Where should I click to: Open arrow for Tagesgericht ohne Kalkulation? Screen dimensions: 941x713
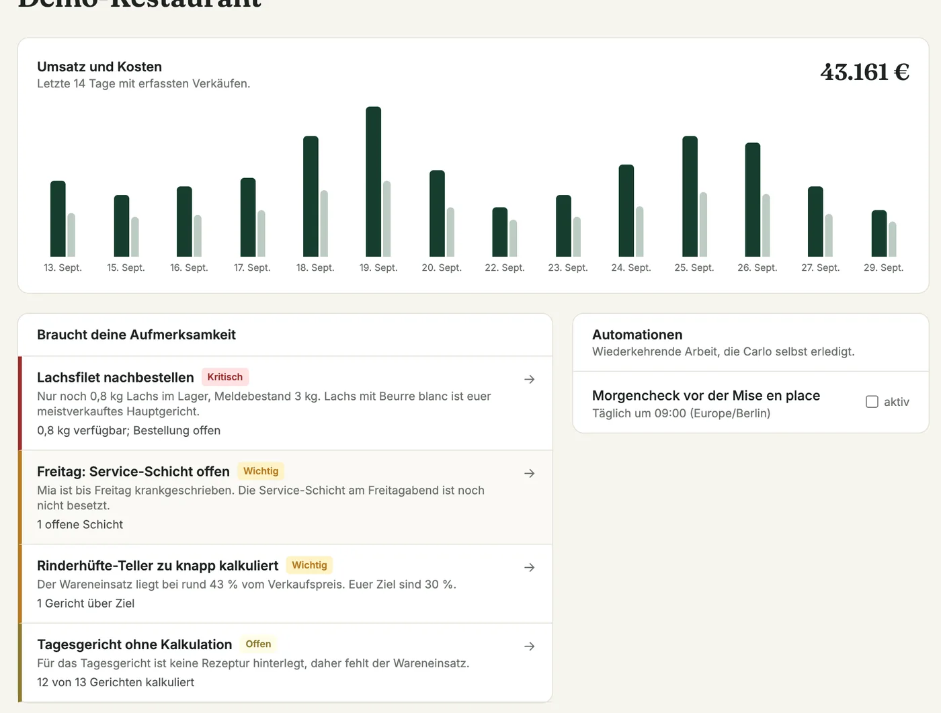click(530, 646)
